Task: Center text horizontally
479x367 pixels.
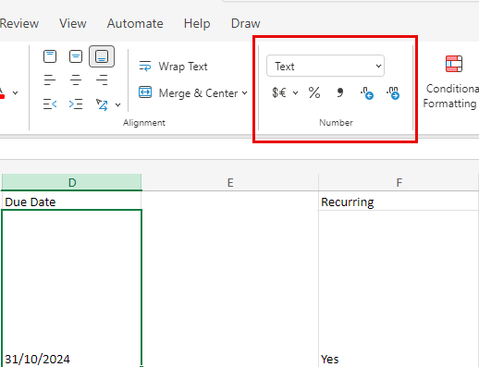Action: [76, 80]
